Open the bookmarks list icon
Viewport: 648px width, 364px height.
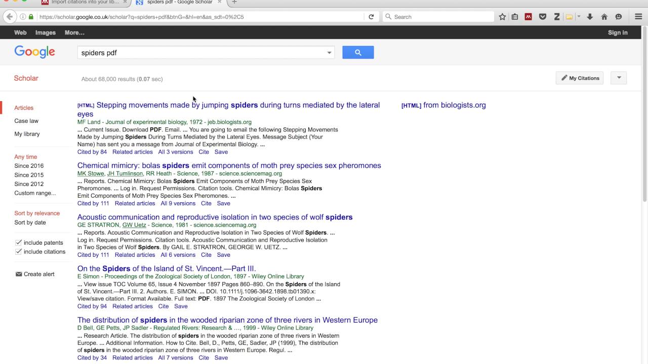tap(515, 17)
